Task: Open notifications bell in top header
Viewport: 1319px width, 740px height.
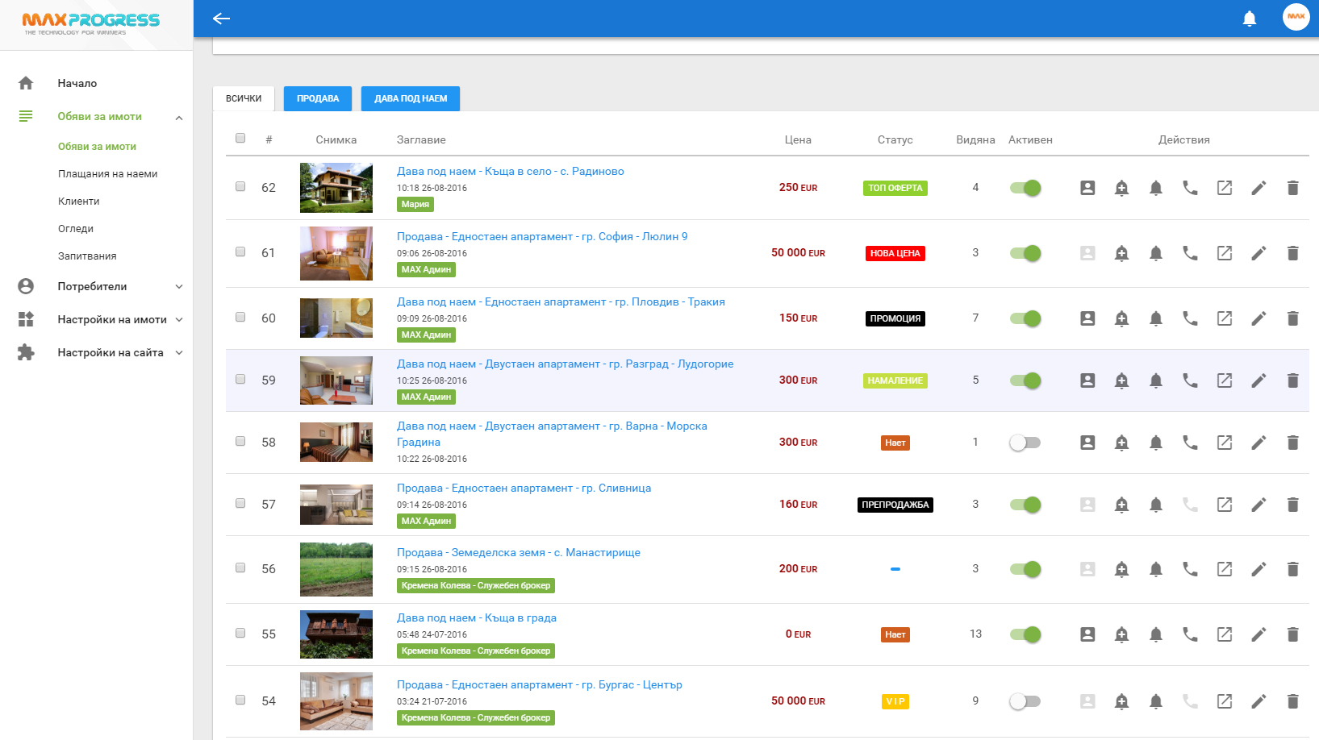Action: point(1250,19)
